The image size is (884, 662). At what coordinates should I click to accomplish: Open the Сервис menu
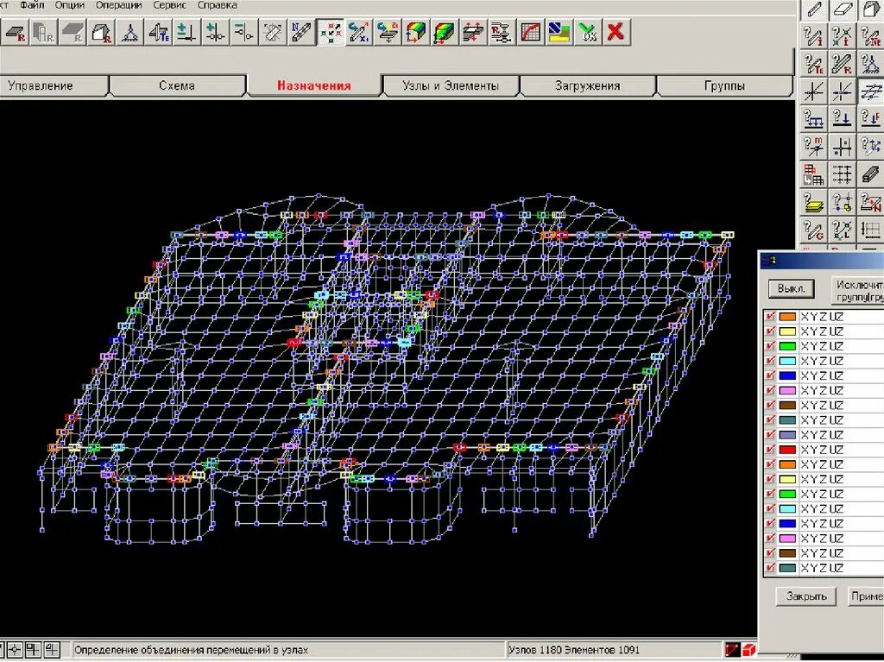[x=170, y=5]
